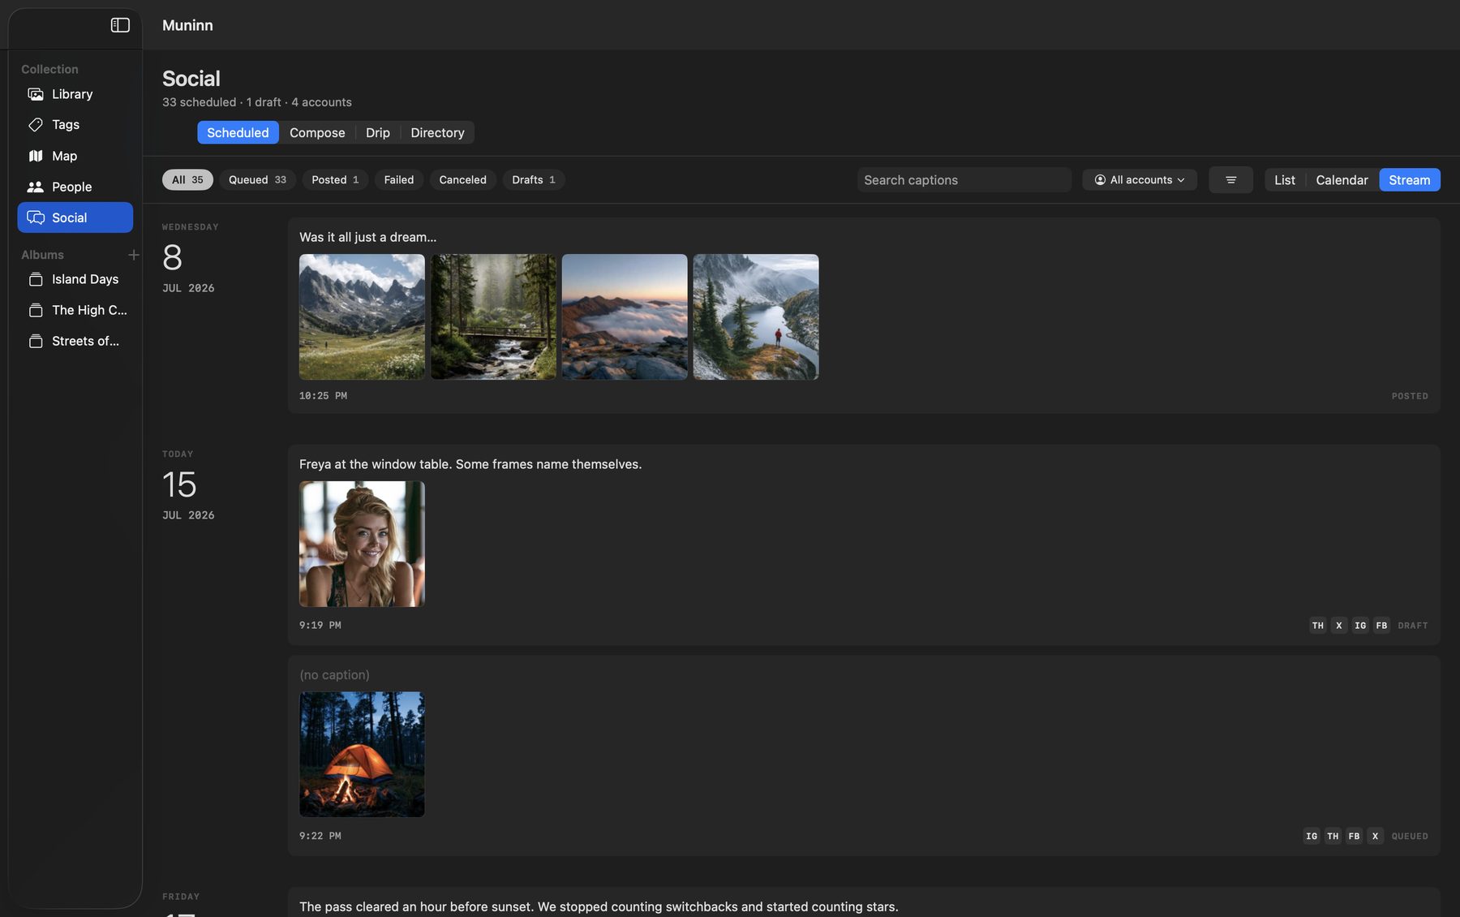Click the POSTED status label

click(x=1410, y=396)
